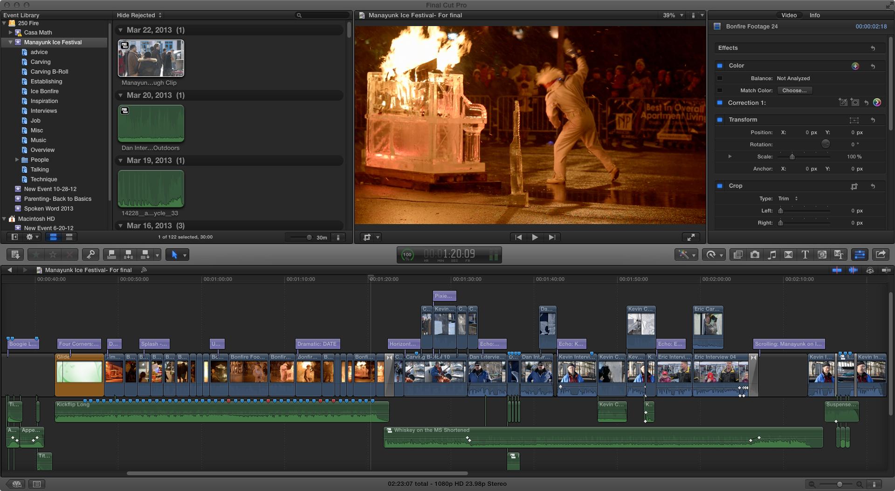Show the Photos browser camera icon
Screen dimensions: 895x491
tap(755, 254)
